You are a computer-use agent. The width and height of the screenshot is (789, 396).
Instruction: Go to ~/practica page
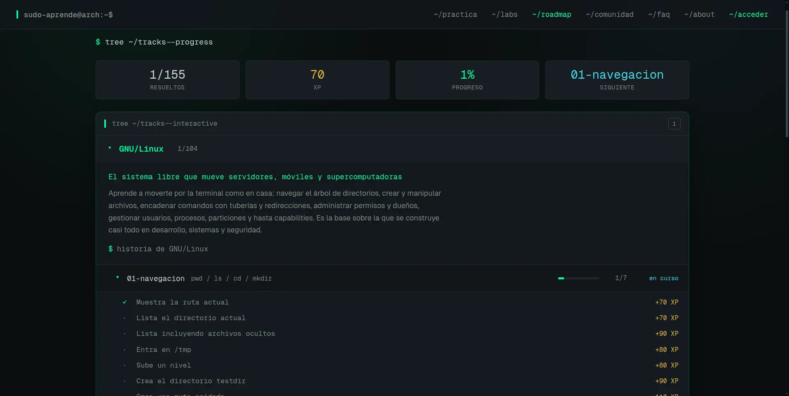pyautogui.click(x=455, y=14)
